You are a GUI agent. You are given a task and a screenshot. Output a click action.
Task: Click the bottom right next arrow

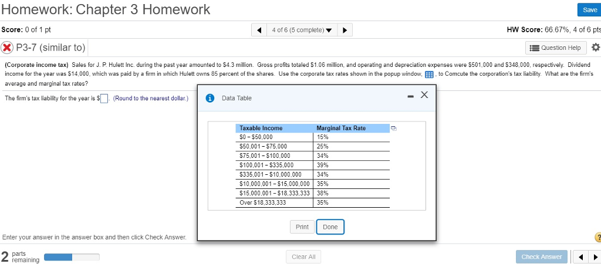tap(595, 256)
